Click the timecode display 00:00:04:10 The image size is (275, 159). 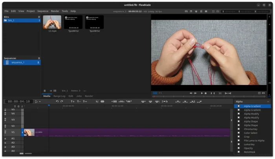click(19, 102)
